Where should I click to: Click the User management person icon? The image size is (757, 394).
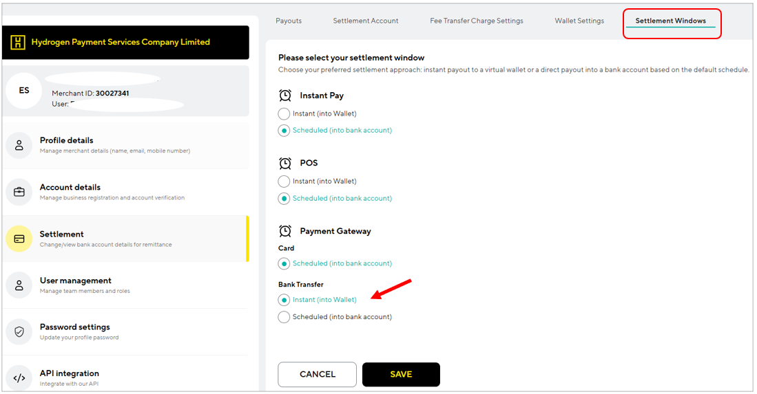pyautogui.click(x=19, y=285)
